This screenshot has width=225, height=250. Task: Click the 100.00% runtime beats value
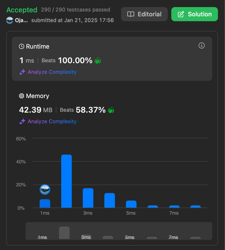click(x=75, y=60)
